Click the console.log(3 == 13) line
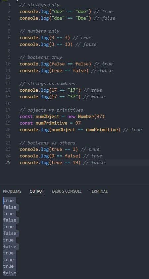The image size is (149, 279). coord(46,44)
